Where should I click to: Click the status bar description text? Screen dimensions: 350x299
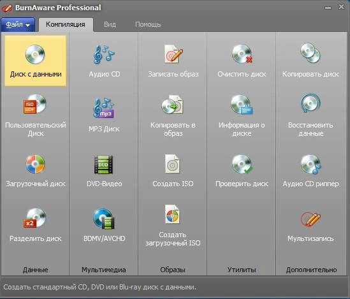pyautogui.click(x=100, y=287)
